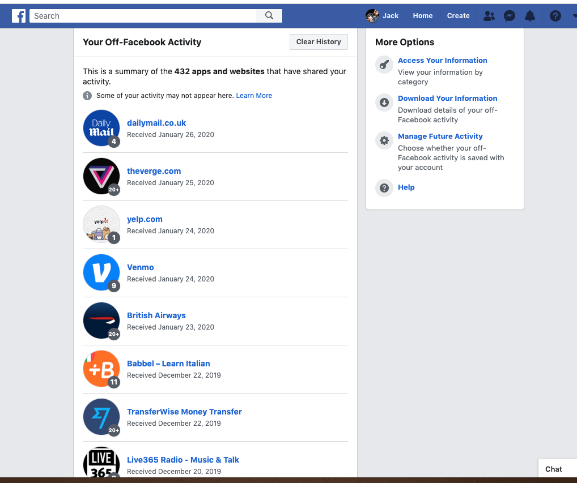The image size is (577, 483).
Task: Click the key icon for Access Your Information
Action: [x=384, y=65]
